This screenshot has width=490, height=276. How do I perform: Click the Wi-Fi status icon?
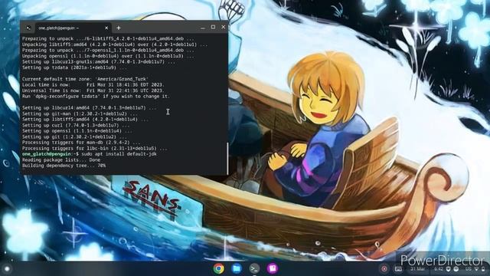[x=476, y=269]
